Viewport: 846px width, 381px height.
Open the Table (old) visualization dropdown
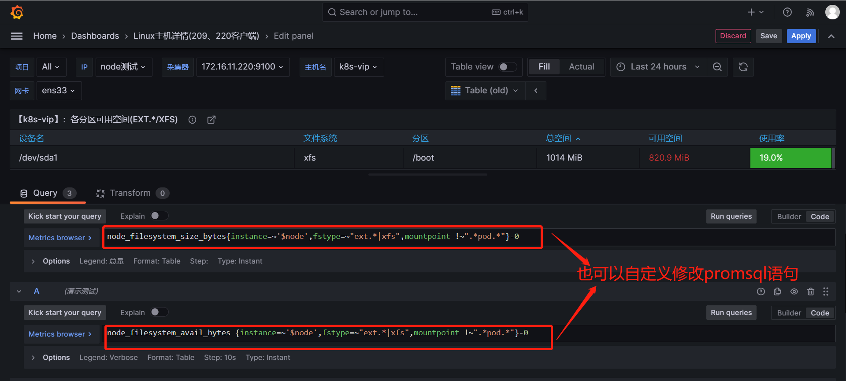click(485, 91)
